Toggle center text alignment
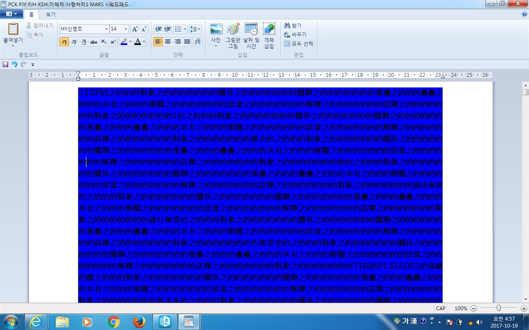 [168, 42]
